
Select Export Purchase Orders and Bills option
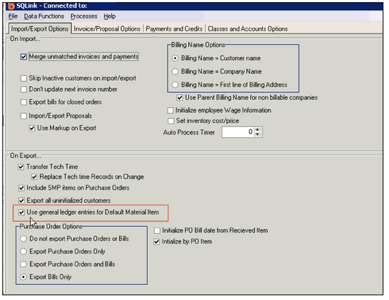[x=23, y=264]
